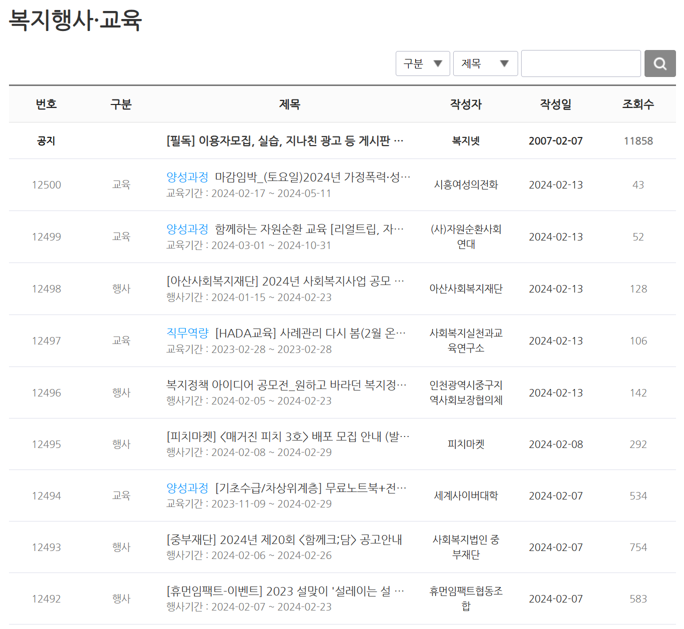684x629 pixels.
Task: Open 아산사회복지재단 2024년 사회복지사업 공모 post
Action: pos(285,281)
